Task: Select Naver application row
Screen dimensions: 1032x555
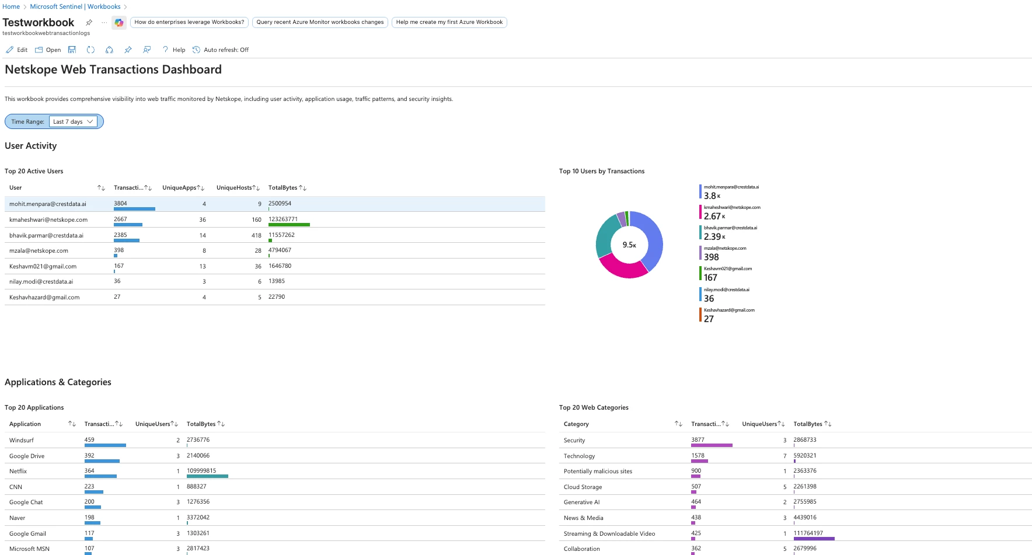Action: (275, 518)
